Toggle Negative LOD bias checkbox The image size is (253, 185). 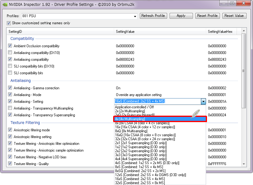pyautogui.click(x=10, y=157)
